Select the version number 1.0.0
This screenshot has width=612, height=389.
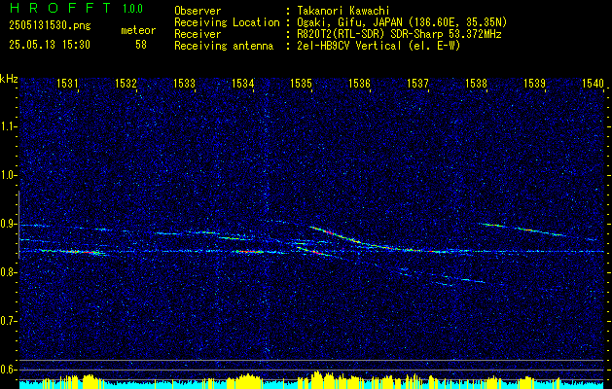[132, 9]
